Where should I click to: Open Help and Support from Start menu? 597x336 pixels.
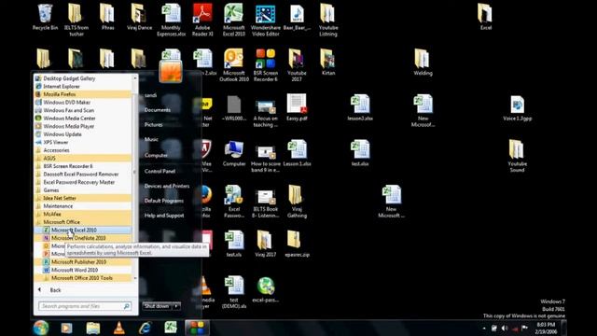click(164, 216)
